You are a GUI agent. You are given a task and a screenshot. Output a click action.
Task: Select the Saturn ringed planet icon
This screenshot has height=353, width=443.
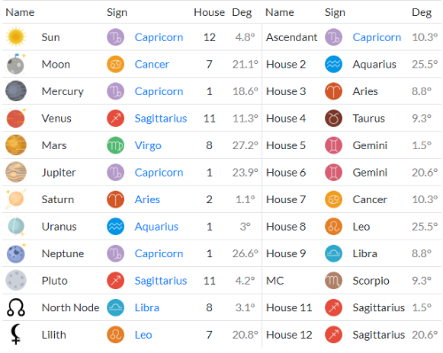click(x=16, y=200)
